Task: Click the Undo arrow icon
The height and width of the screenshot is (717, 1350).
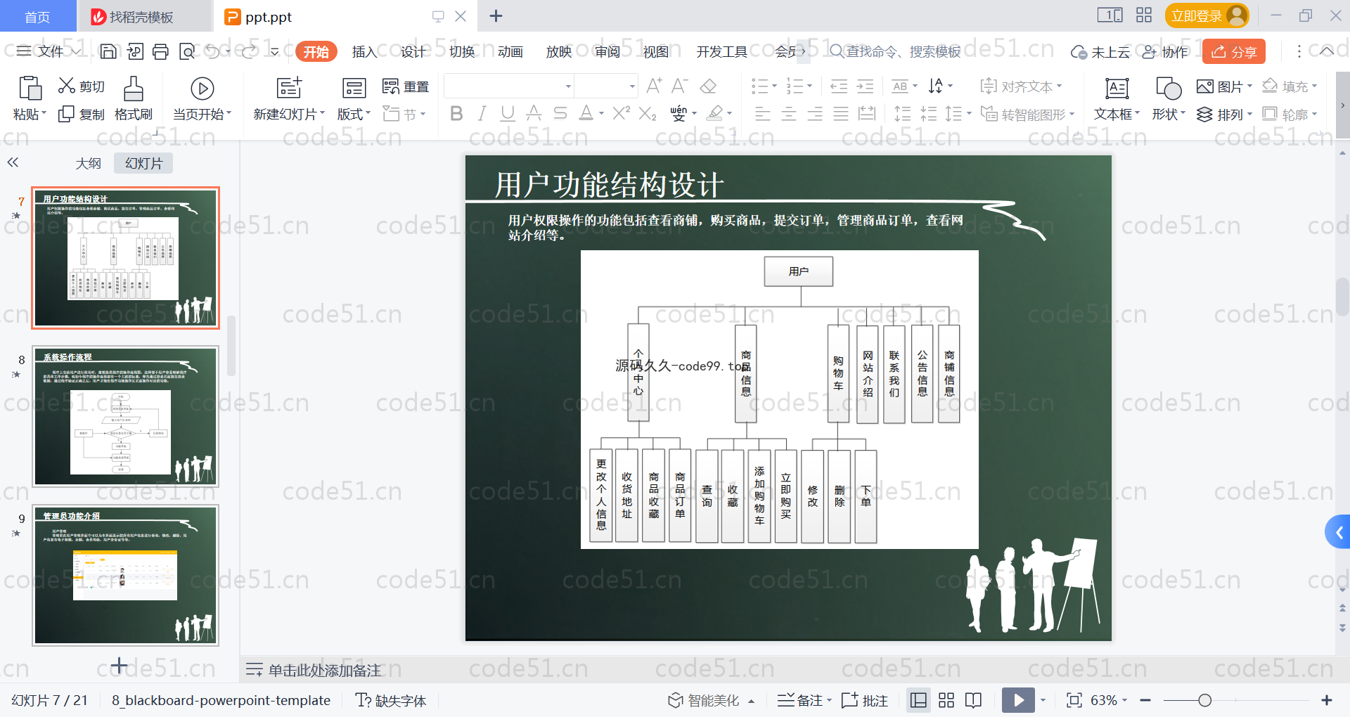Action: (x=213, y=51)
